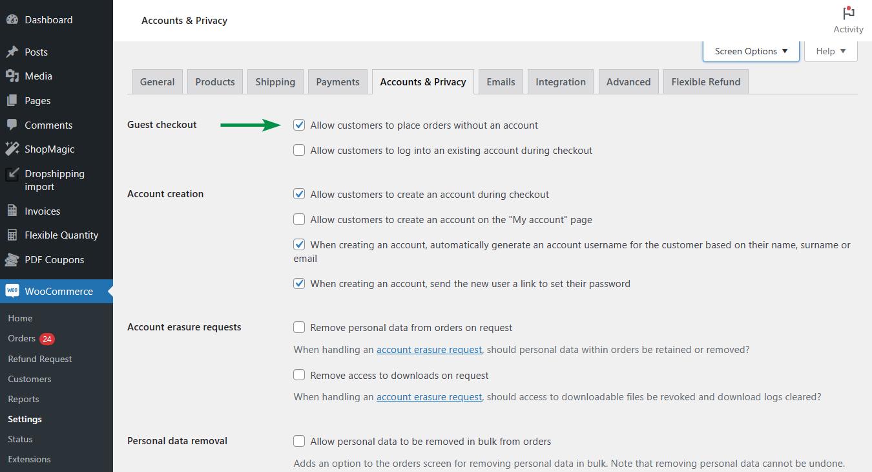This screenshot has width=872, height=472.
Task: Select the Media library icon
Action: (x=12, y=76)
